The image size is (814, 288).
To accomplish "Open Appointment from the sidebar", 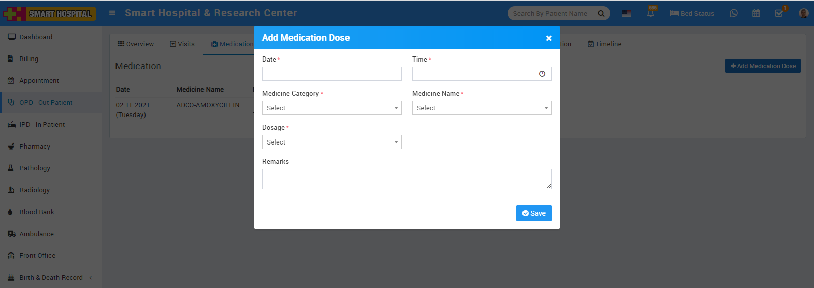I will [51, 81].
